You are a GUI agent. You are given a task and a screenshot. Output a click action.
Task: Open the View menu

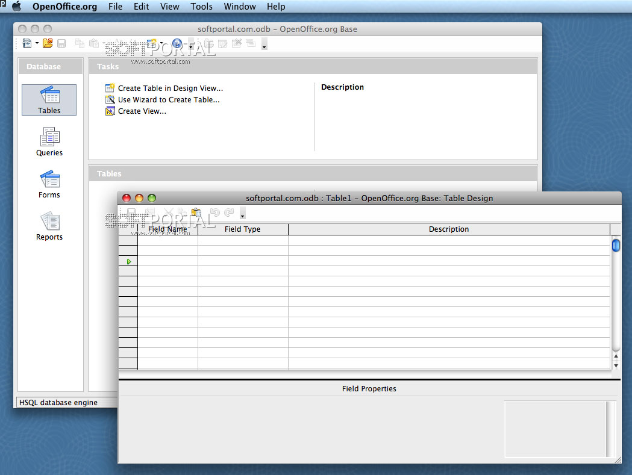pyautogui.click(x=170, y=7)
